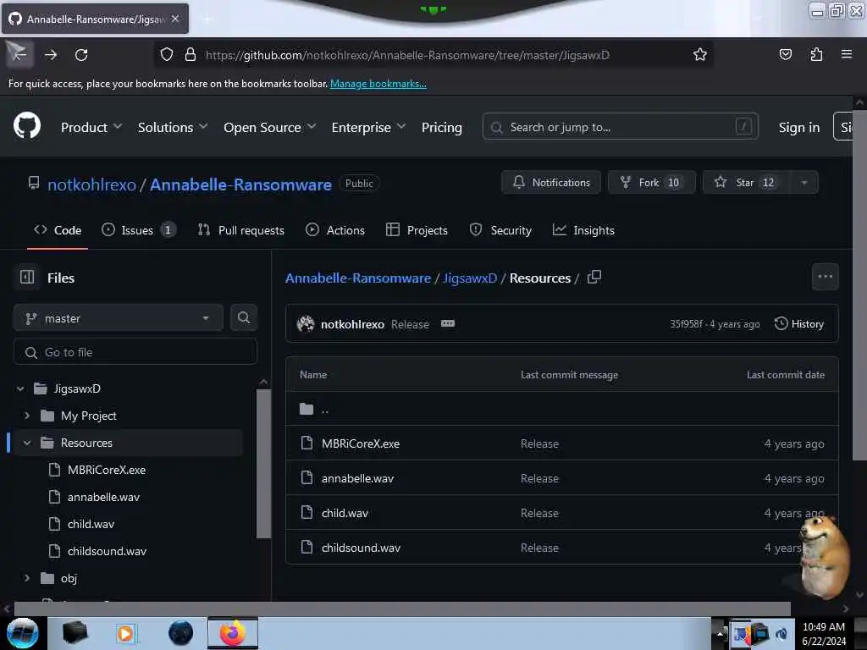This screenshot has height=650, width=867.
Task: Reload the page with refresh icon
Action: click(81, 55)
